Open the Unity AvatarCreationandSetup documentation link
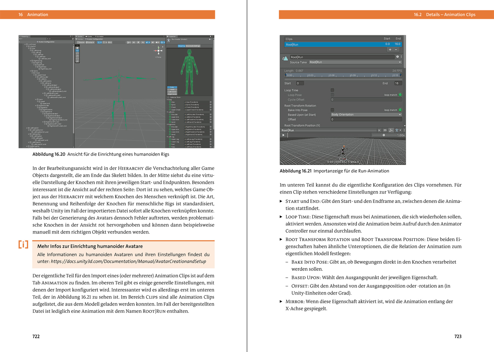This screenshot has width=494, height=352. tap(128, 261)
